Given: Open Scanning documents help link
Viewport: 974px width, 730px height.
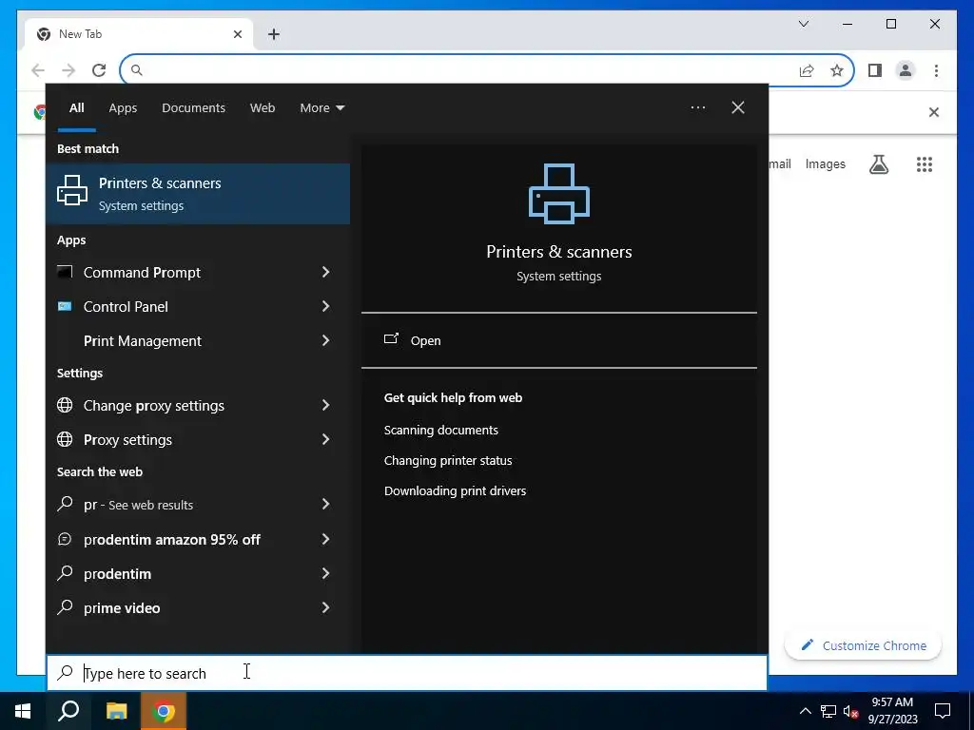Looking at the screenshot, I should coord(441,431).
